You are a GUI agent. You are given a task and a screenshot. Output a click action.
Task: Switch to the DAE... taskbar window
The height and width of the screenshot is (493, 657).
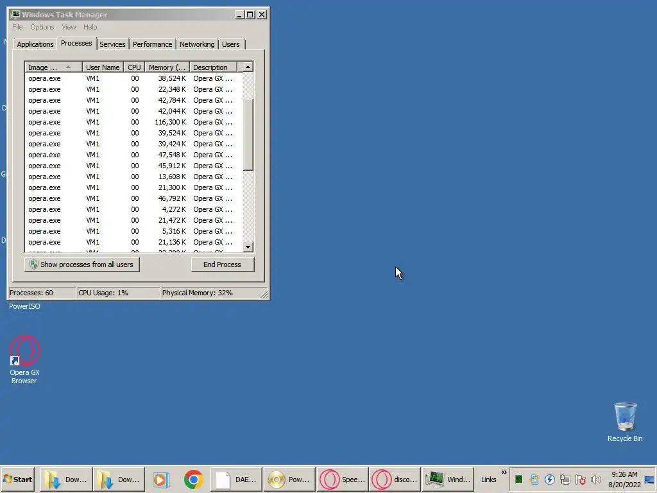236,480
